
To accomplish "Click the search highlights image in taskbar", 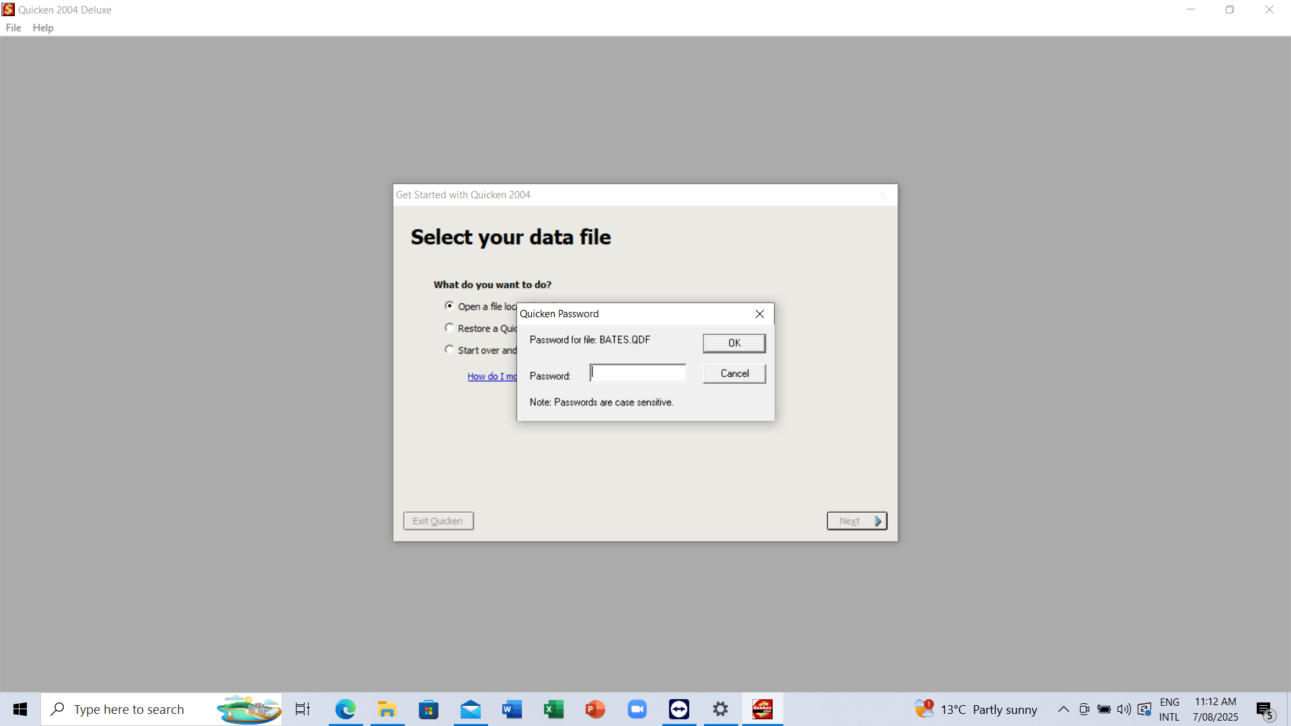I will coord(249,709).
